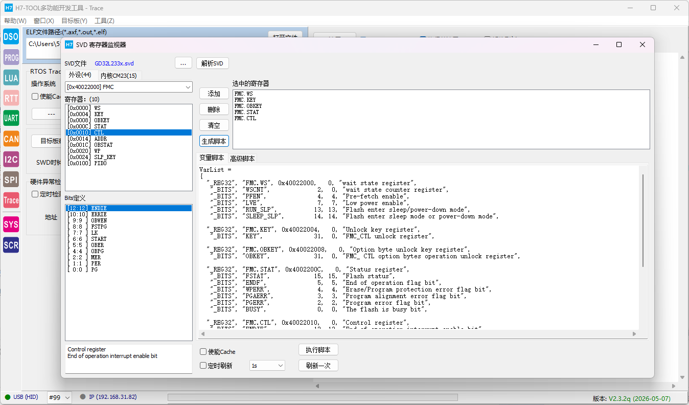Toggle the 定时检测 checkbox in main window
This screenshot has width=689, height=405.
[35, 194]
